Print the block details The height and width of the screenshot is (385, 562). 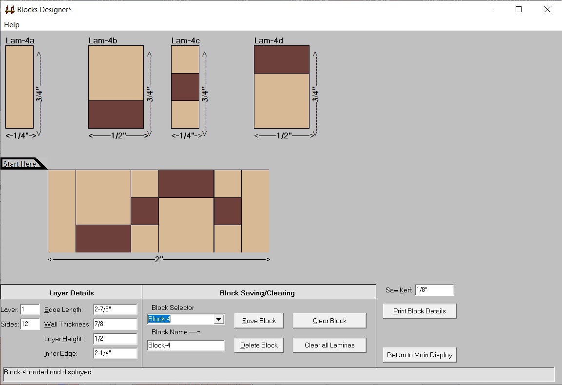[x=419, y=310]
